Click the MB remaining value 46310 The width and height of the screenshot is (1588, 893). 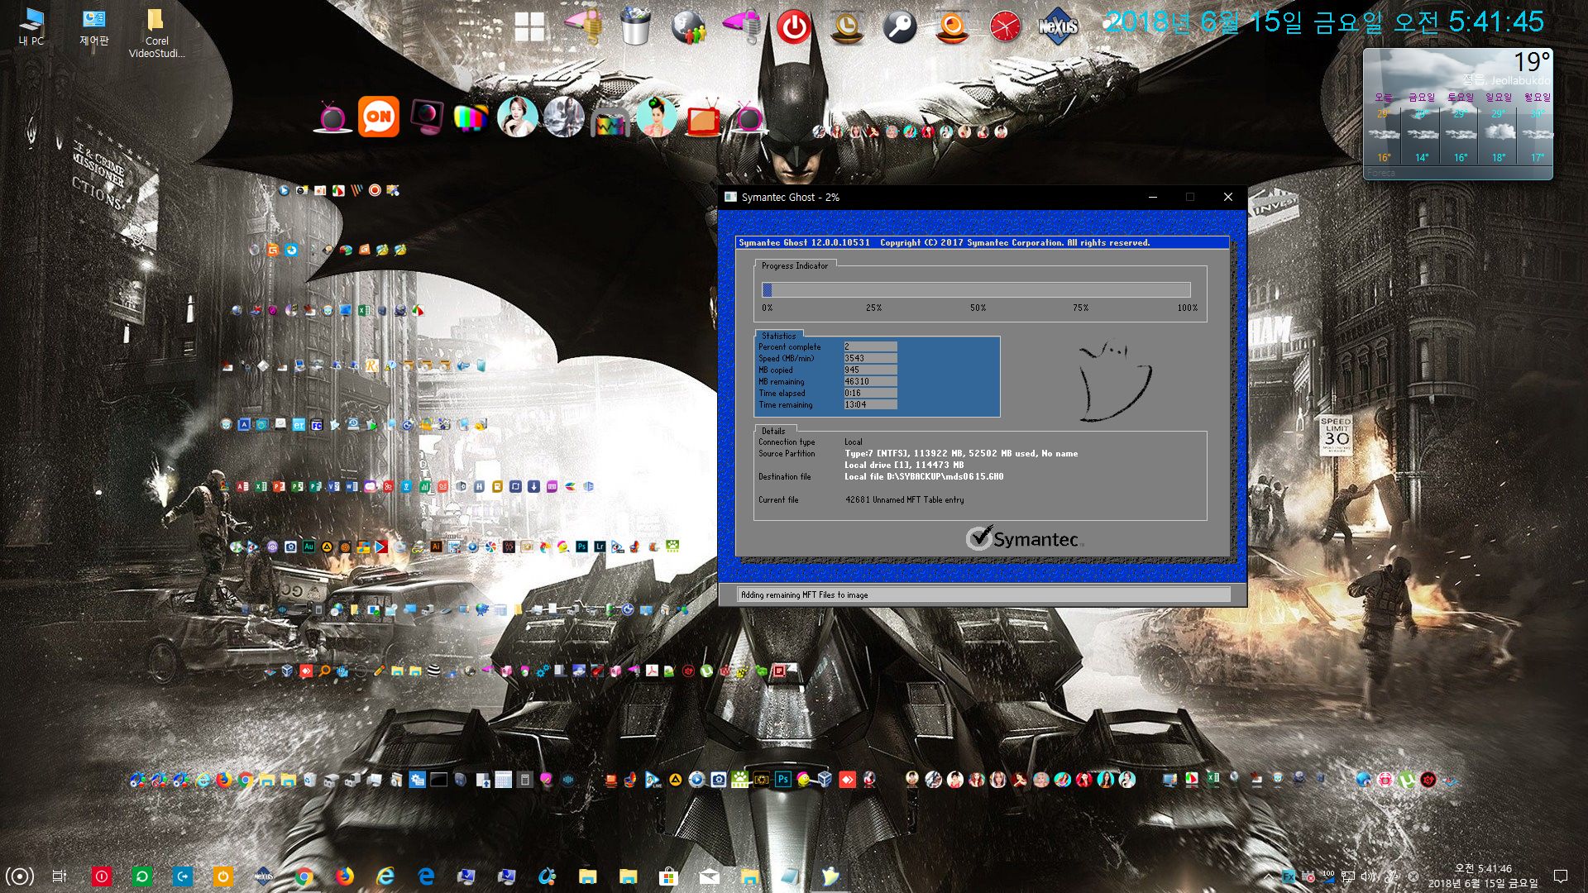pos(869,382)
